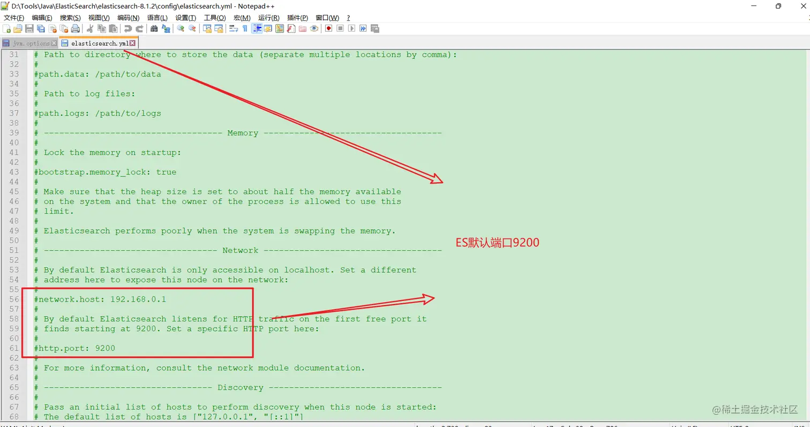Toggle the indent guide icon
The width and height of the screenshot is (810, 427).
pyautogui.click(x=258, y=28)
